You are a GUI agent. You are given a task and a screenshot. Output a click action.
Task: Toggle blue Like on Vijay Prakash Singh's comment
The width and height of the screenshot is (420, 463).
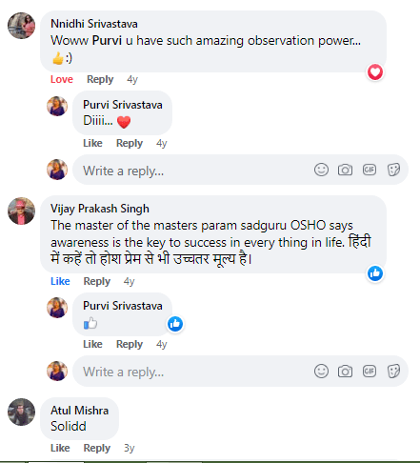(60, 281)
